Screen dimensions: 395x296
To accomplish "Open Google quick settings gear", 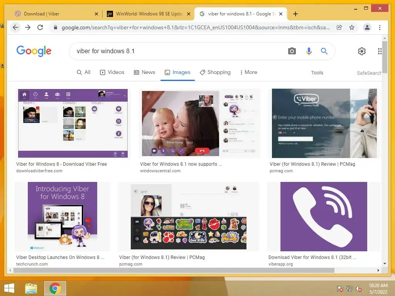I will click(362, 51).
